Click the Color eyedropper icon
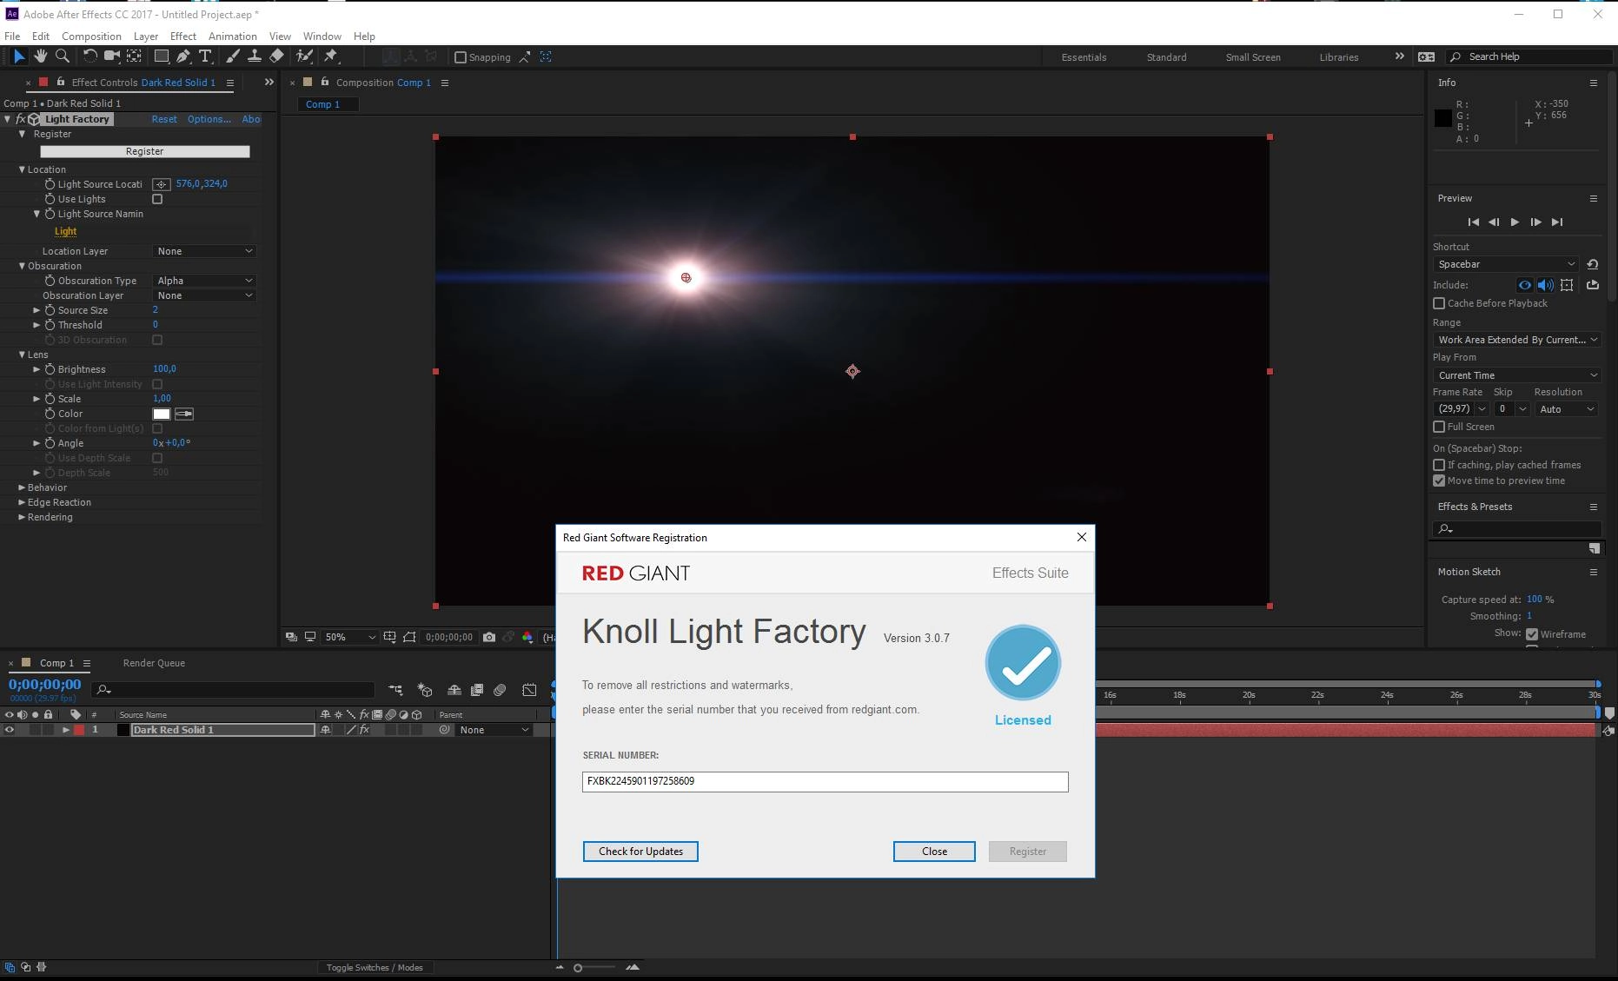Viewport: 1618px width, 981px height. [184, 414]
